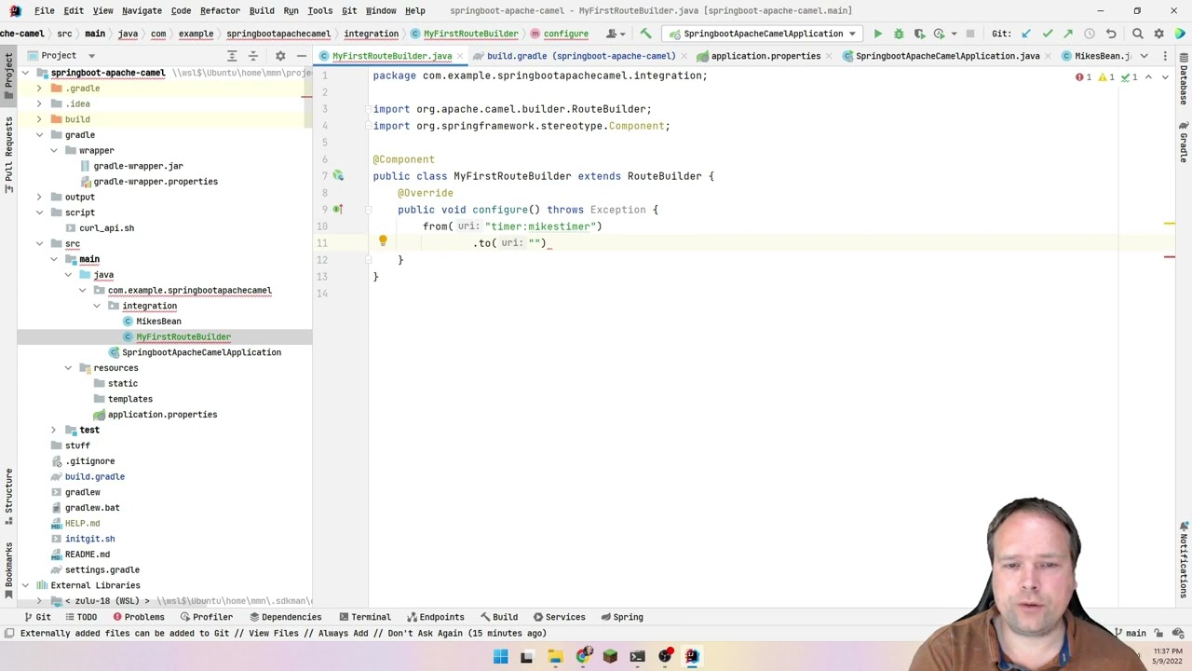
Task: Run with Coverage from the toolbar
Action: (x=919, y=34)
